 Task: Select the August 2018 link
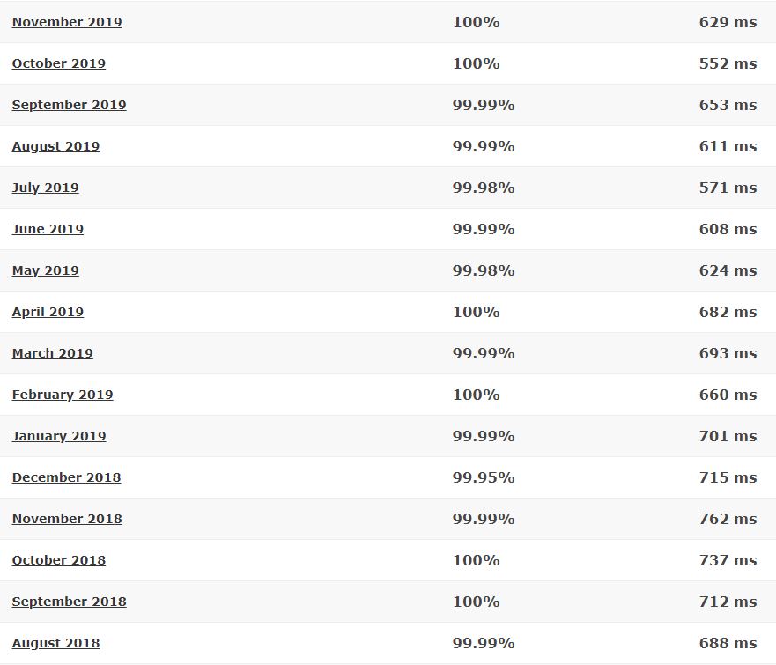(x=55, y=643)
